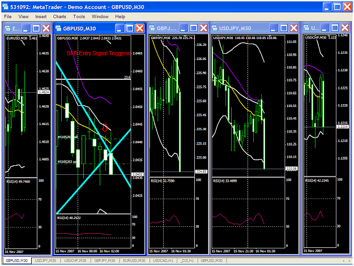Open the Charts menu
354x266 pixels.
pyautogui.click(x=59, y=16)
